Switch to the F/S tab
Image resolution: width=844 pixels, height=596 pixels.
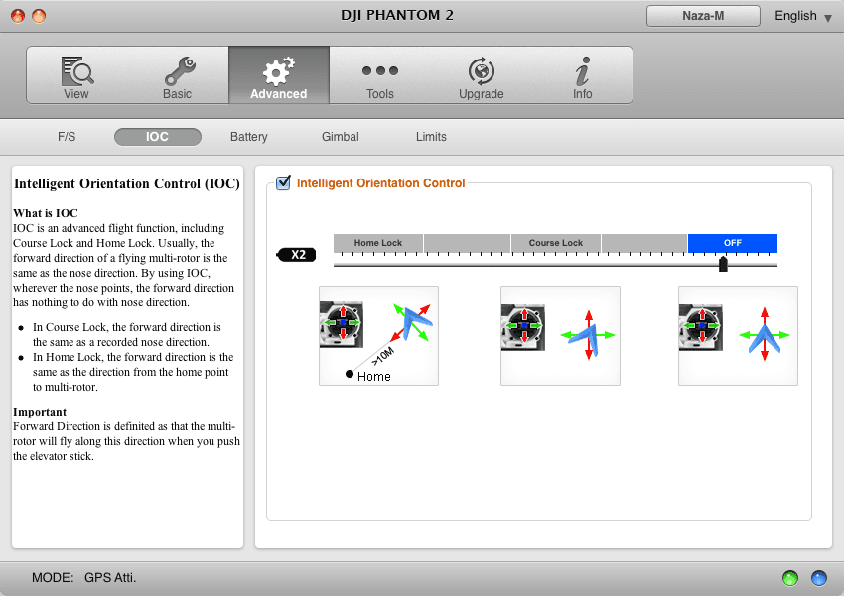pos(67,137)
